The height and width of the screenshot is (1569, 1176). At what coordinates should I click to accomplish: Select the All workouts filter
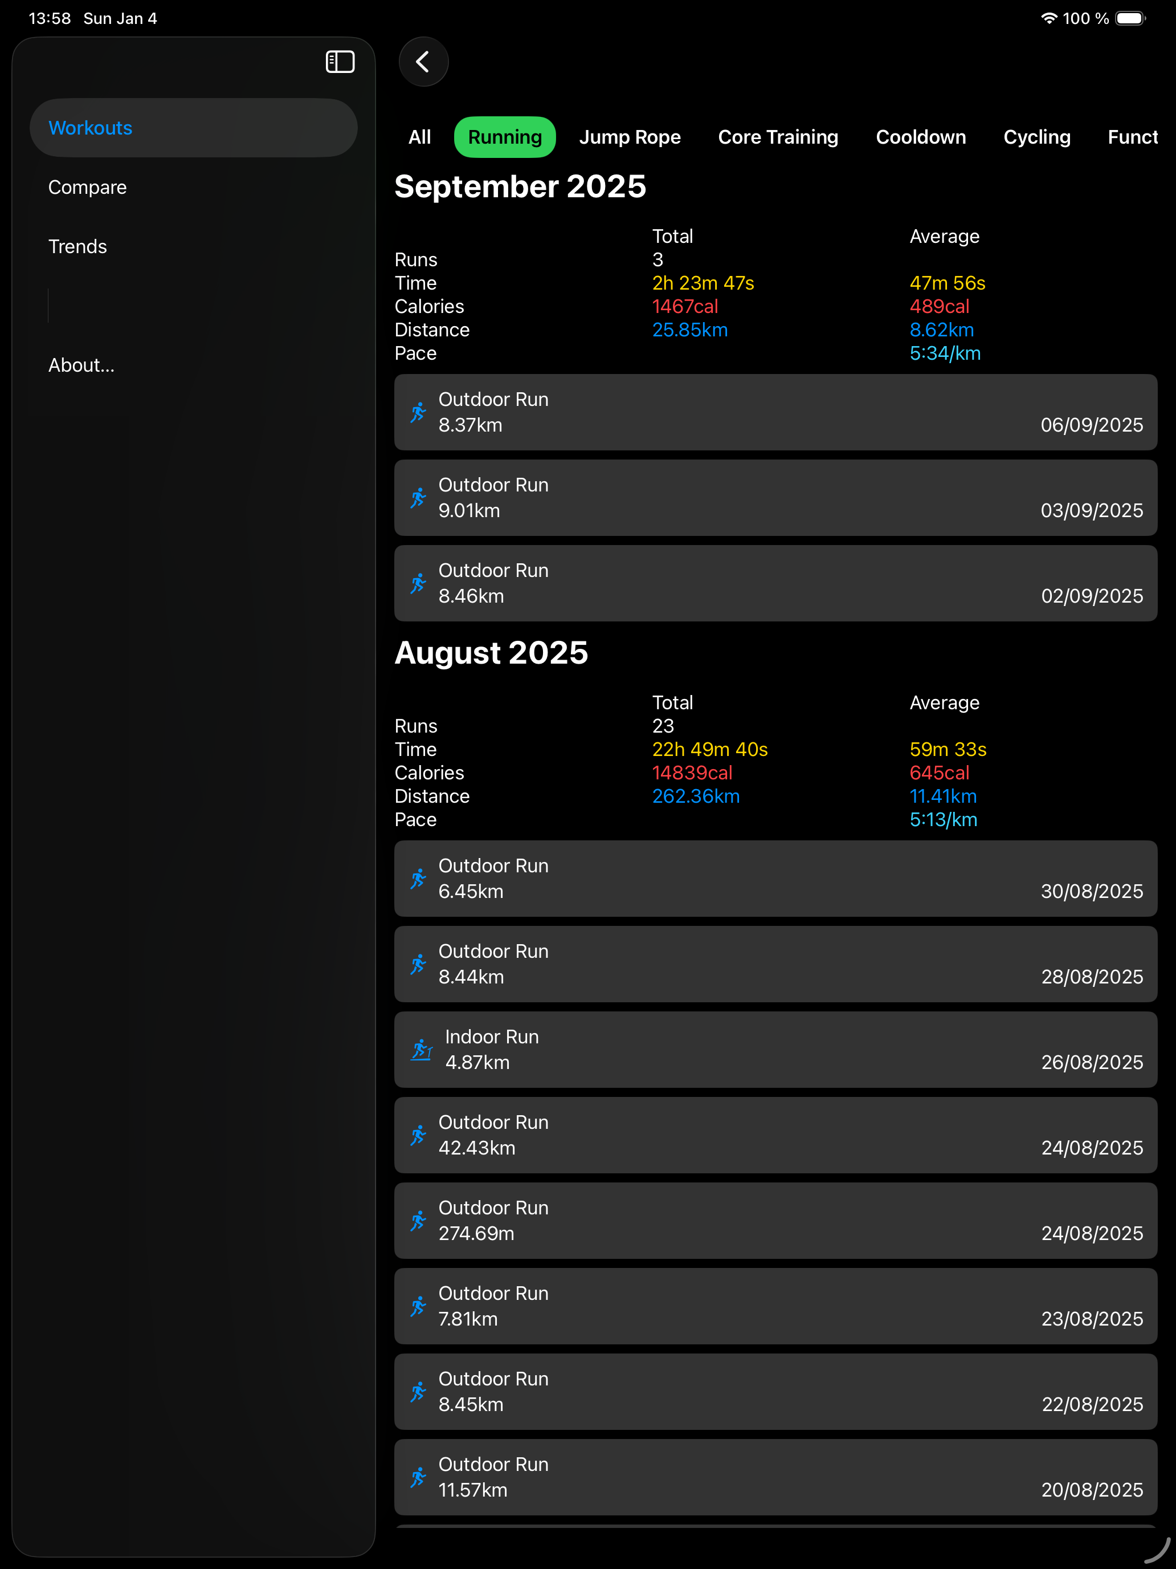coord(419,137)
